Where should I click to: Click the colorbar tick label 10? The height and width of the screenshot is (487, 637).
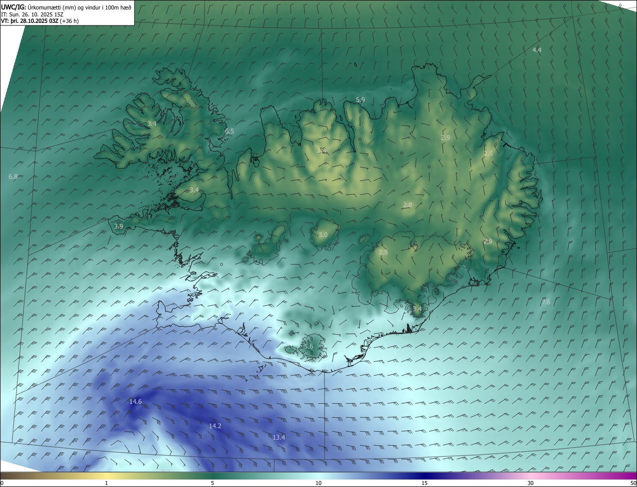[x=318, y=483]
